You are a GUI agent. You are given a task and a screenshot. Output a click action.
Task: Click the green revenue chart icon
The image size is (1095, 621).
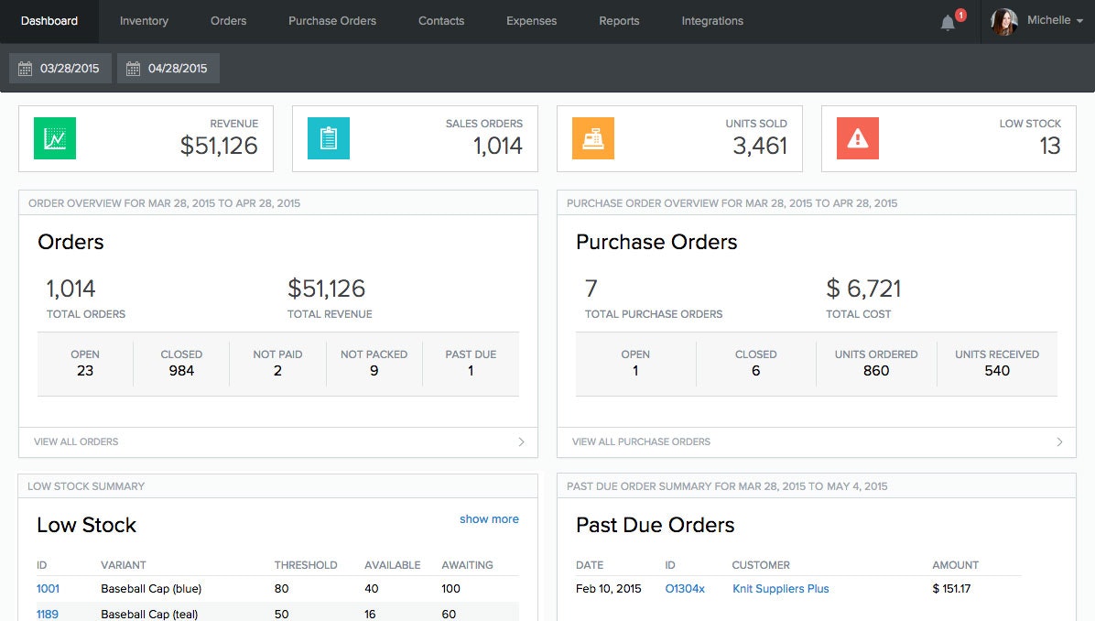point(54,138)
